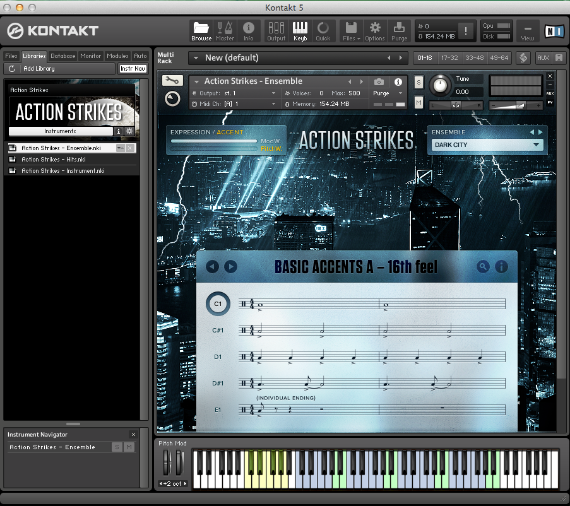Open the Options gear dialog

pyautogui.click(x=375, y=32)
